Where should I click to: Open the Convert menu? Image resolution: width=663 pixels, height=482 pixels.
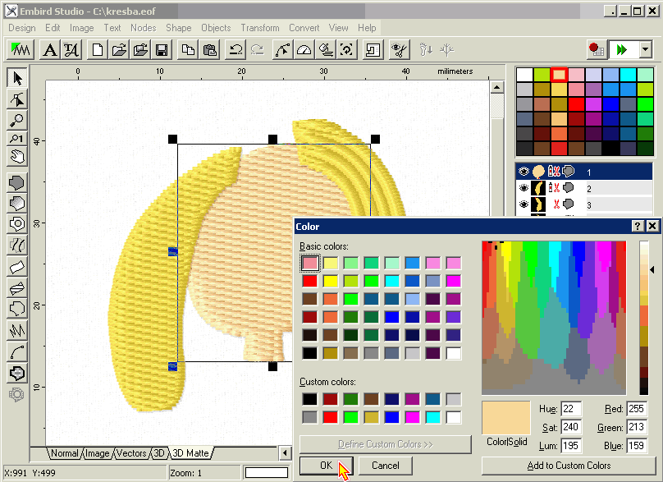pyautogui.click(x=304, y=28)
